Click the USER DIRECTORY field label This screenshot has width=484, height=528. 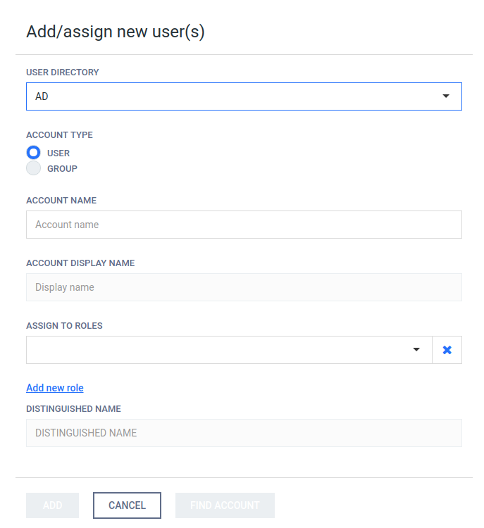pos(63,73)
